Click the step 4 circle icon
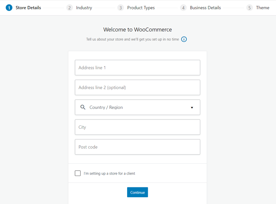This screenshot has height=204, width=276. (183, 8)
